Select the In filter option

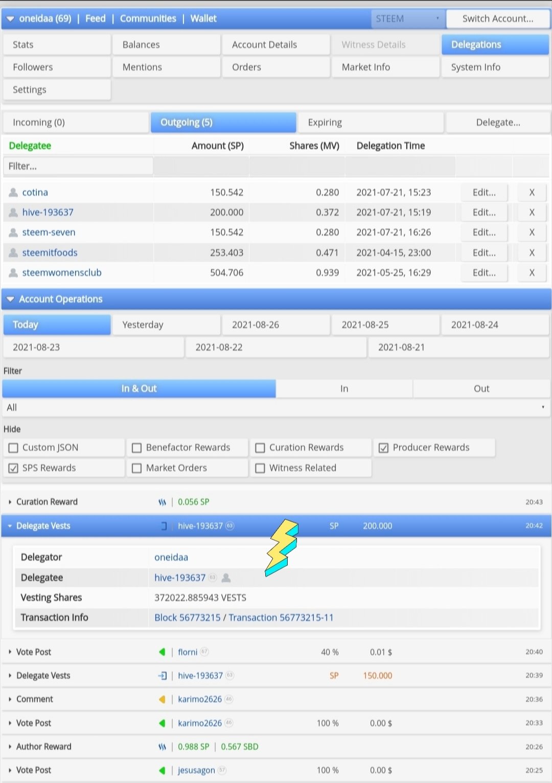click(344, 388)
